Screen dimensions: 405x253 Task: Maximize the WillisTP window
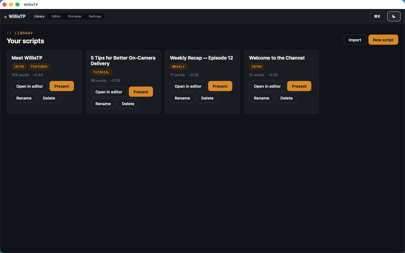point(17,4)
